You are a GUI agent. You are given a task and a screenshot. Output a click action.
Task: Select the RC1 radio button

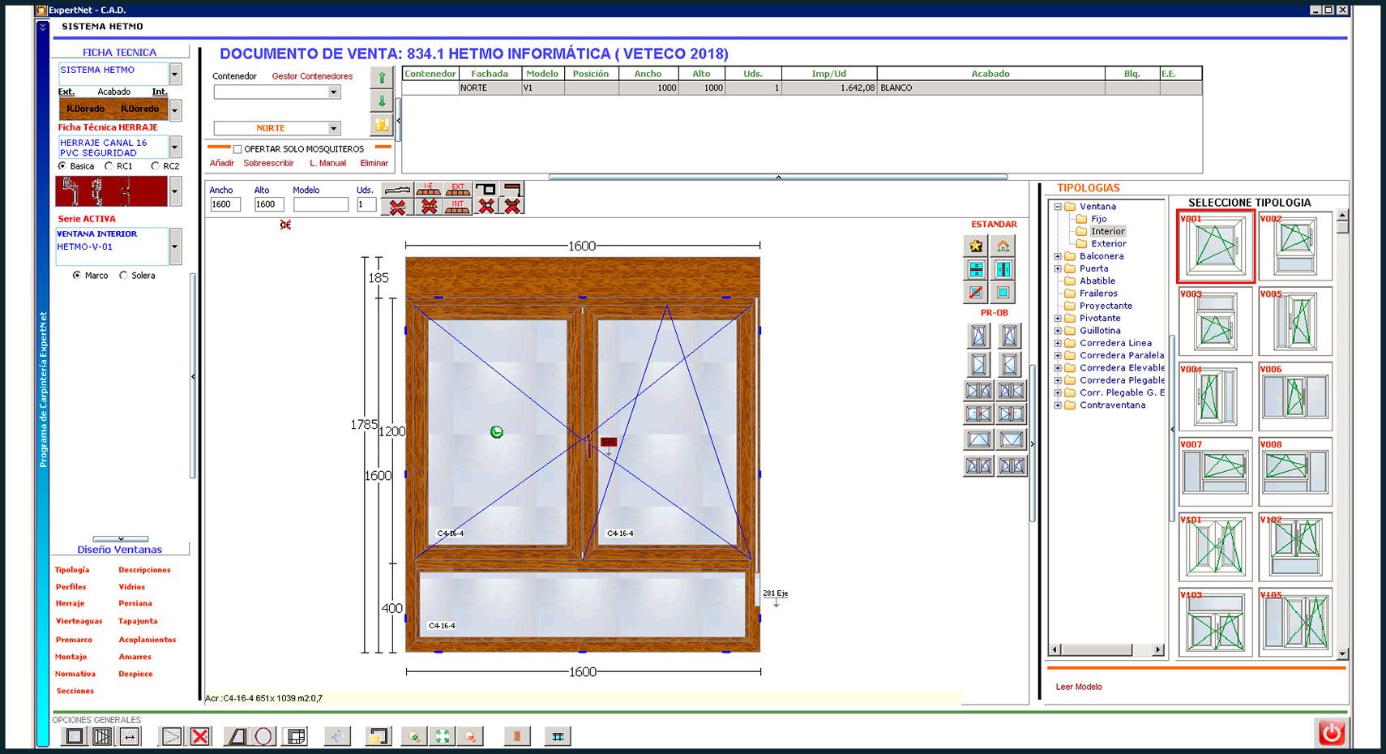point(109,166)
